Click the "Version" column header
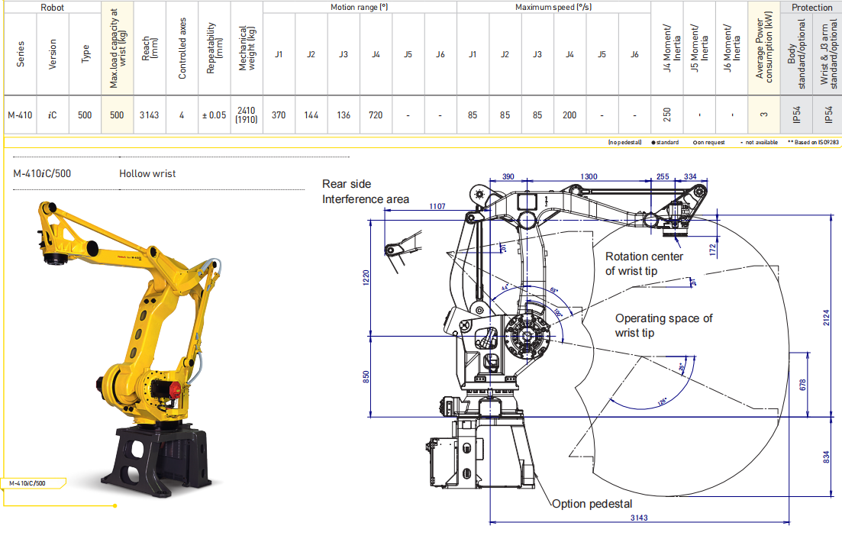 [53, 53]
